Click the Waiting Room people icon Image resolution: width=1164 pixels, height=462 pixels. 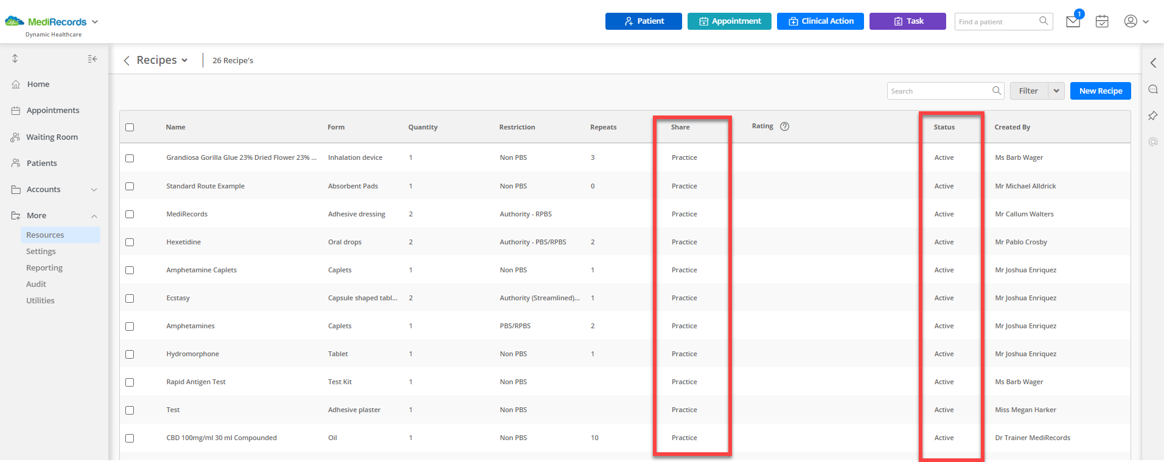pos(15,137)
